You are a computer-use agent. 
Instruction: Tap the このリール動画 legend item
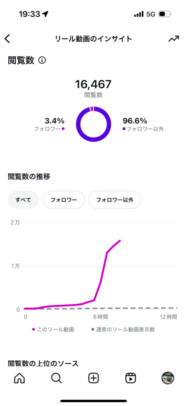coord(53,329)
